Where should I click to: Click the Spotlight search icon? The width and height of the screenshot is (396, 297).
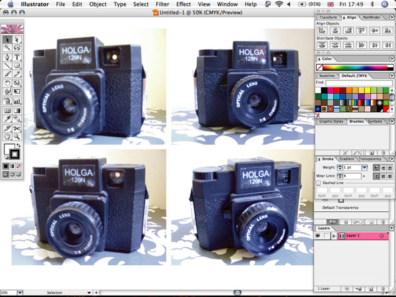pyautogui.click(x=384, y=4)
